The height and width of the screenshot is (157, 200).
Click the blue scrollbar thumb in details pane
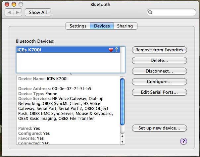(x=122, y=102)
